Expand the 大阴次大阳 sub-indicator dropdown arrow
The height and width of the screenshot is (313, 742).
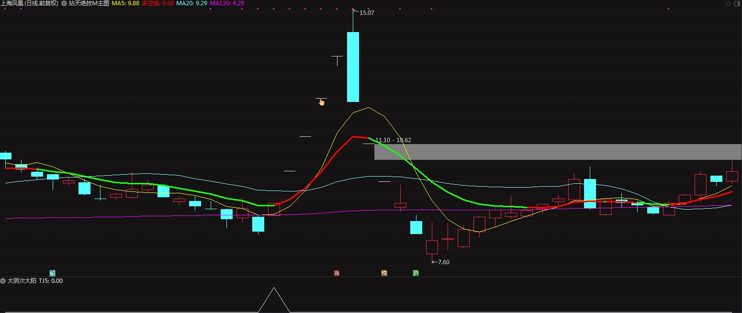3,281
